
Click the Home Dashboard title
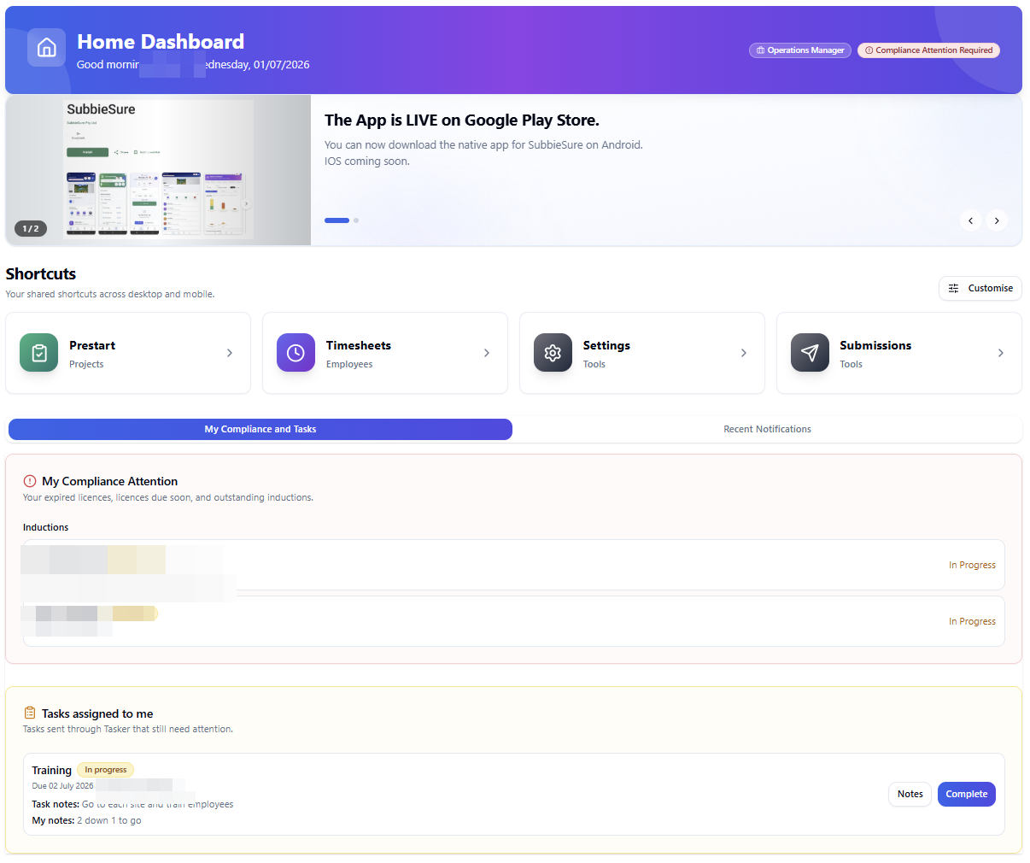(x=161, y=42)
